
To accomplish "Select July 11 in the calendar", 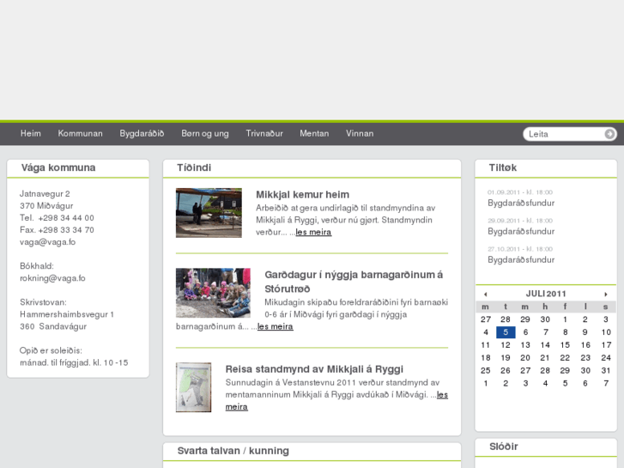I will point(486,345).
